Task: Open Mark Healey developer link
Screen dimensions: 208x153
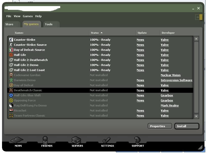Action: (x=170, y=105)
